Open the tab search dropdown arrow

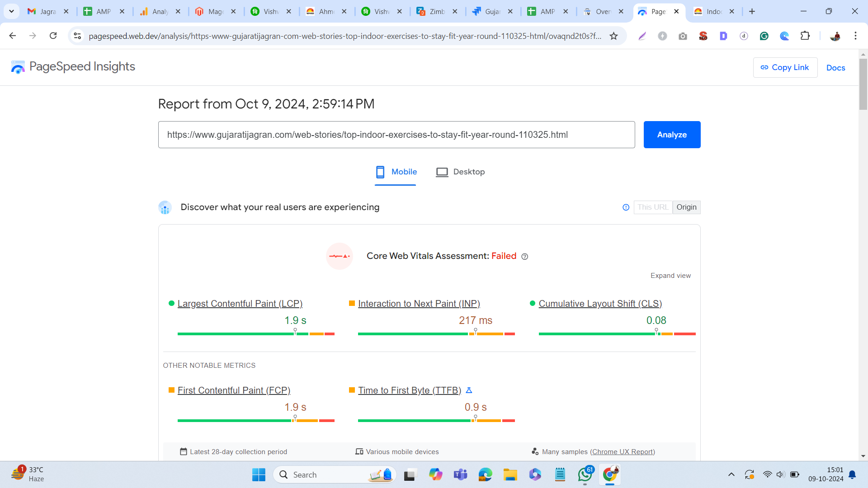click(x=11, y=11)
